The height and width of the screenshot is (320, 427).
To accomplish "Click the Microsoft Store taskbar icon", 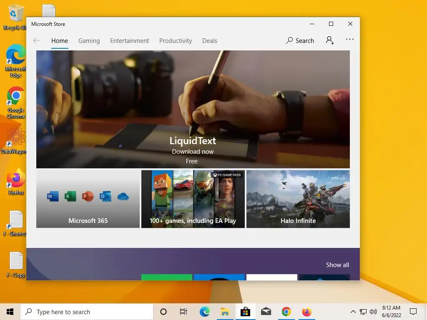I will coord(245,312).
